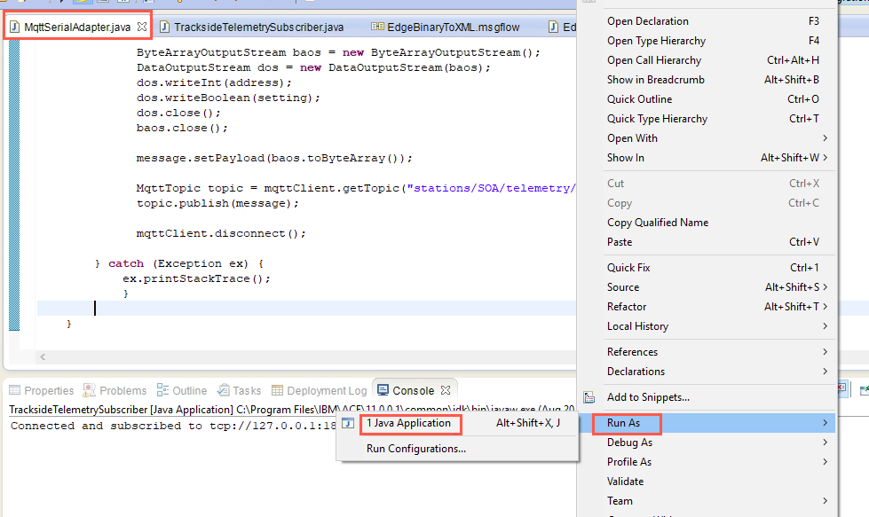Open TracksideTelemetrySubscriber.java tab
The width and height of the screenshot is (869, 517).
click(x=258, y=27)
